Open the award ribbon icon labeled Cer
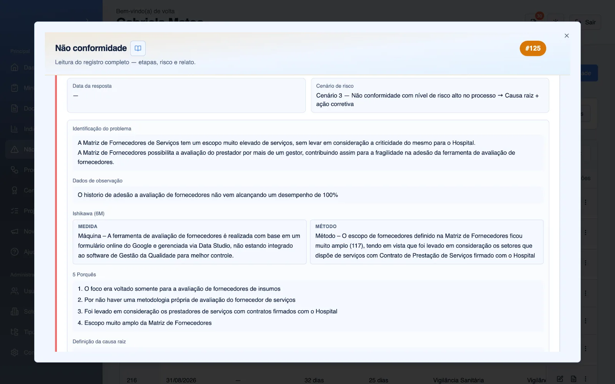Viewport: 615px width, 384px height. click(15, 190)
